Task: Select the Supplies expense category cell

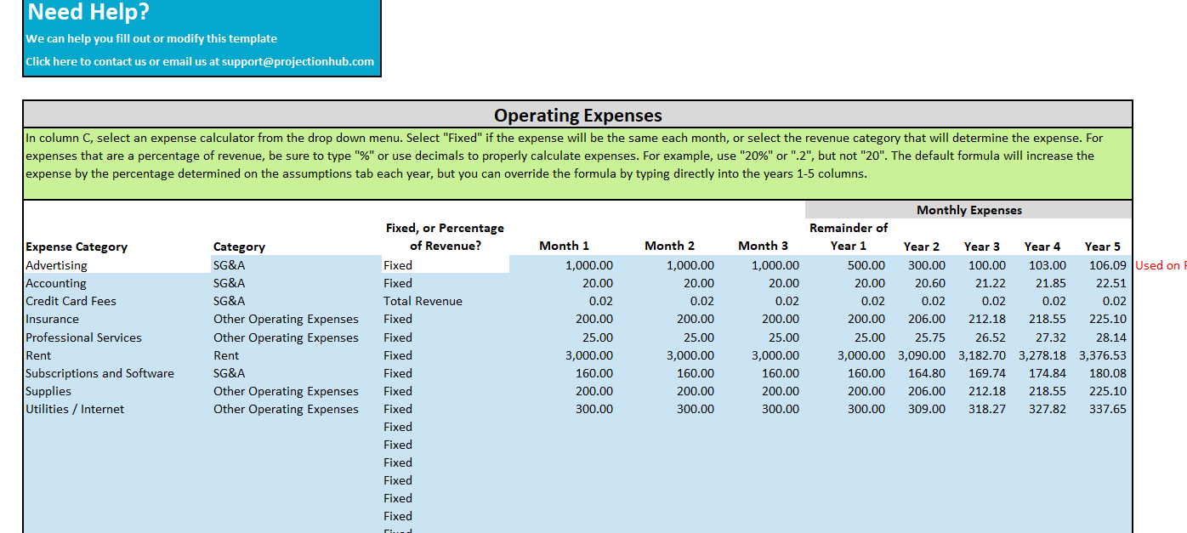Action: [117, 391]
